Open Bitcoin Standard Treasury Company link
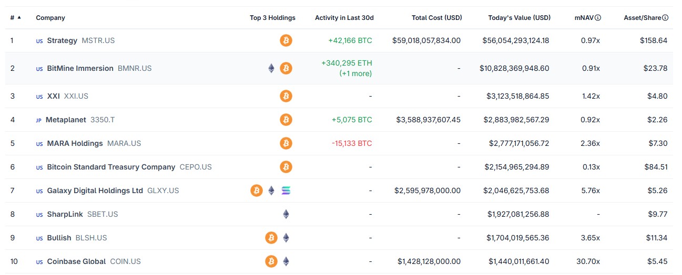 111,167
